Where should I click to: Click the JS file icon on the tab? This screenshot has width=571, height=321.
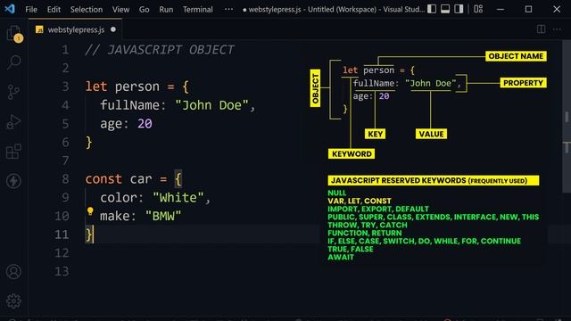(x=39, y=29)
